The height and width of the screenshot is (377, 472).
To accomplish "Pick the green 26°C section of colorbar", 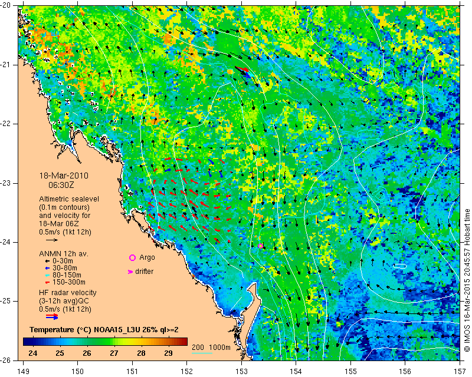I will point(87,342).
